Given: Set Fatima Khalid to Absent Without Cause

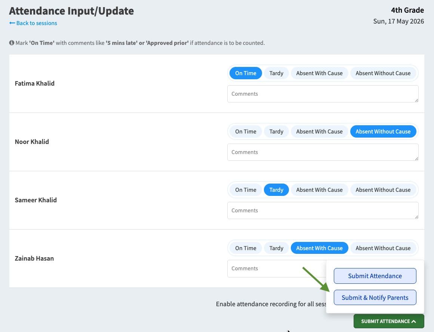Looking at the screenshot, I should [383, 73].
